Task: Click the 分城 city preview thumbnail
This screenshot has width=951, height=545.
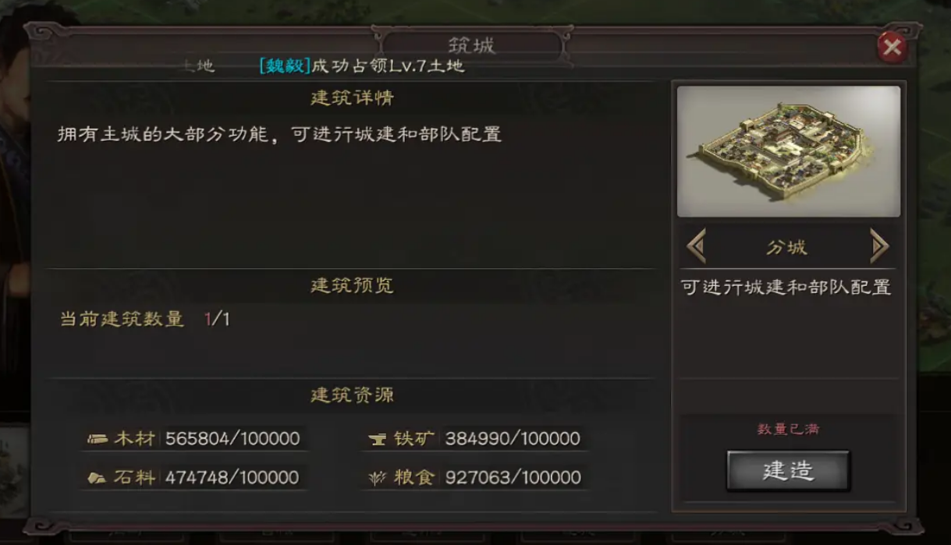Action: tap(788, 151)
